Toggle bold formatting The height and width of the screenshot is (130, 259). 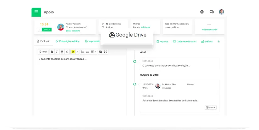tap(52, 52)
